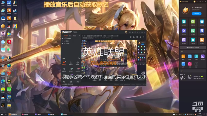Switch to the second scene tab
The height and width of the screenshot is (116, 207).
[x=70, y=36]
